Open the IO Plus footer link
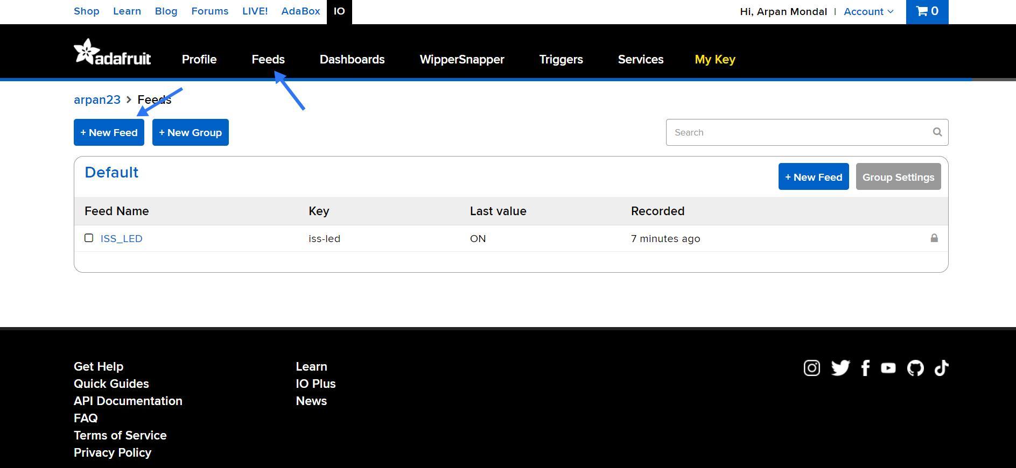The width and height of the screenshot is (1016, 468). pos(316,384)
